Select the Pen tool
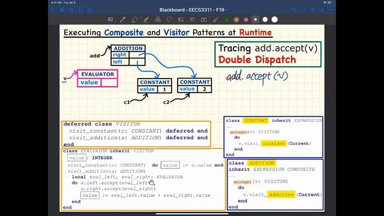Viewport: 384px width, 216px height. coord(122,20)
